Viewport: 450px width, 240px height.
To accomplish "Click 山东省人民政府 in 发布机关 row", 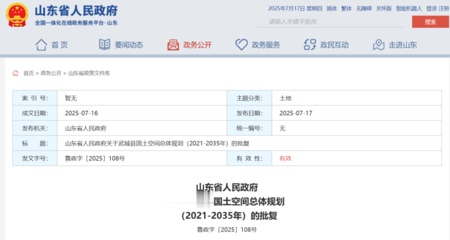I will tap(86, 128).
